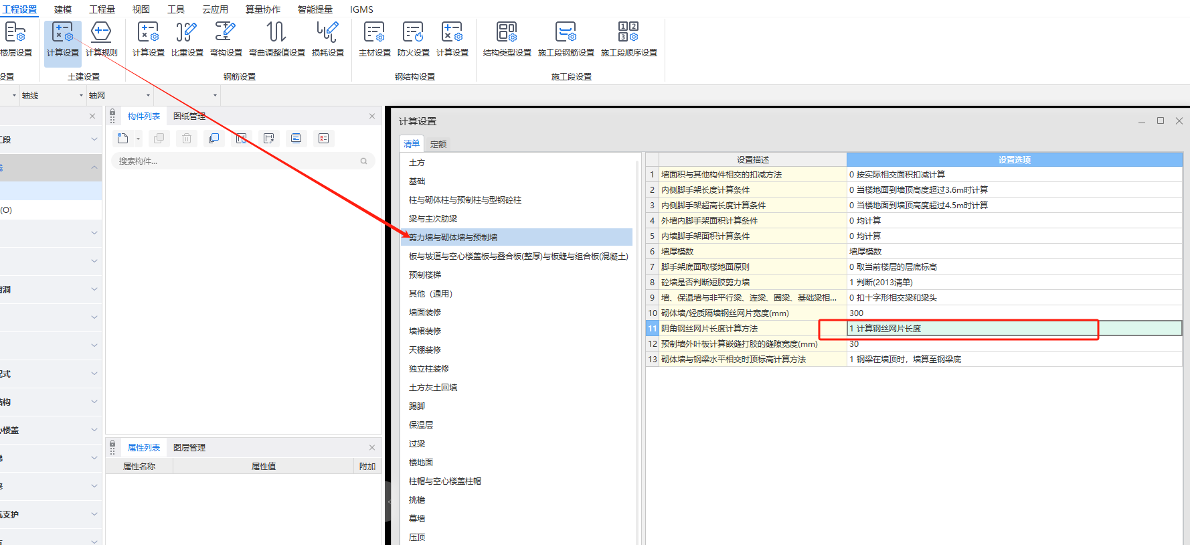The height and width of the screenshot is (545, 1190).
Task: Select 柱与砌体柱与预制柱与型钢砼柱 category
Action: click(x=465, y=200)
